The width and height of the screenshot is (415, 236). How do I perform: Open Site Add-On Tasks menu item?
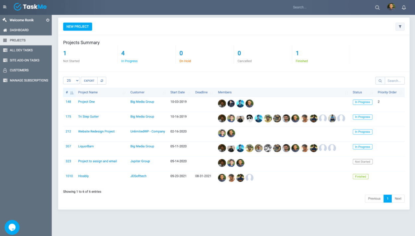pyautogui.click(x=26, y=60)
